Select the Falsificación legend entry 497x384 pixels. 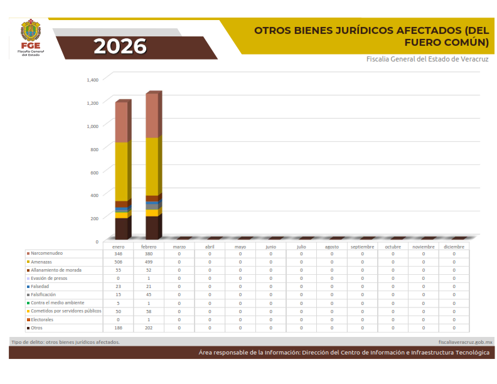pos(43,294)
